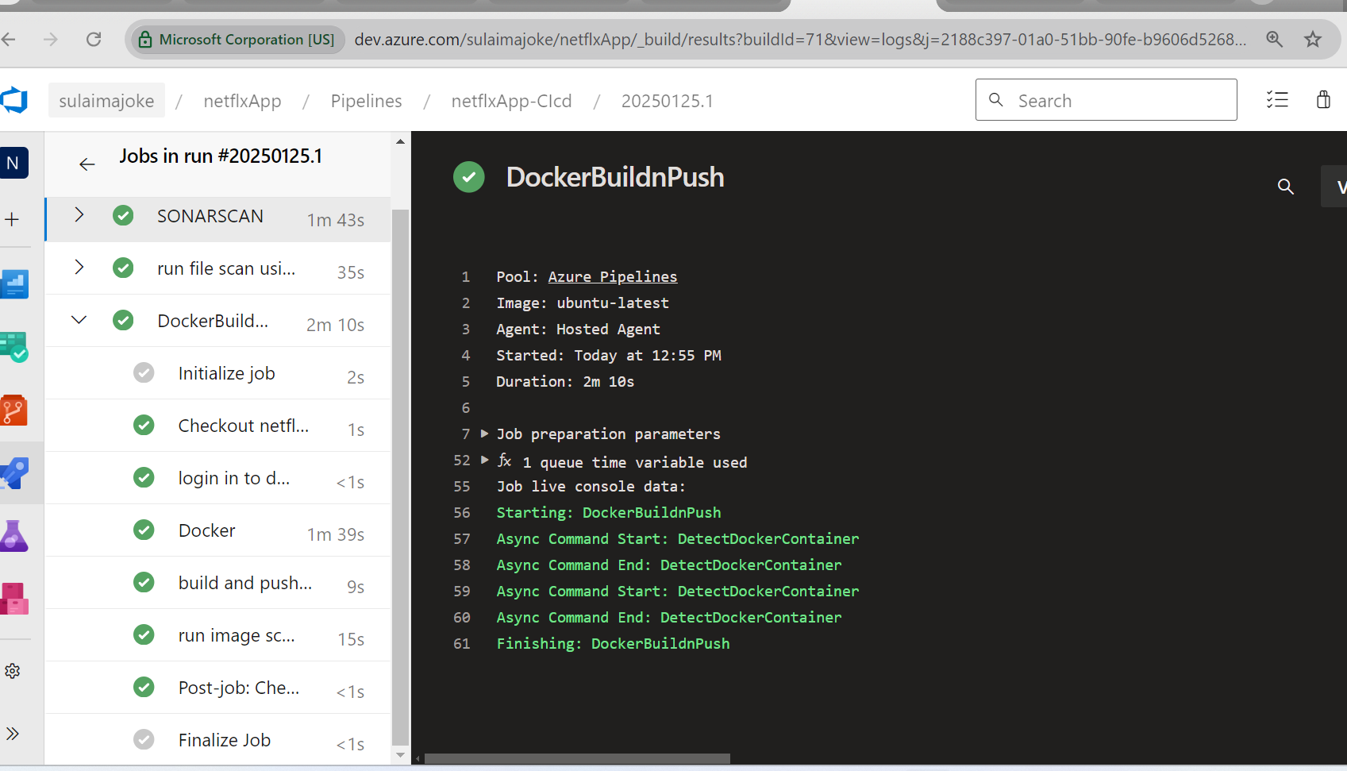The height and width of the screenshot is (771, 1347).
Task: Open Project settings gear icon
Action: (x=13, y=671)
